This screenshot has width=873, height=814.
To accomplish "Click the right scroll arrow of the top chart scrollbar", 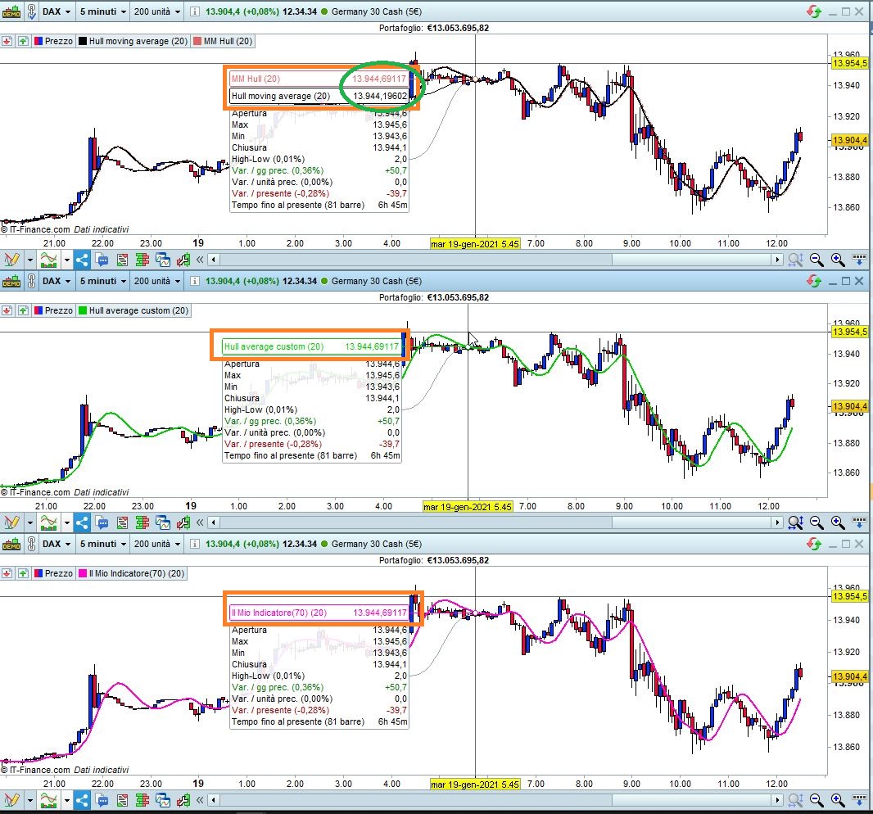I will 777,260.
